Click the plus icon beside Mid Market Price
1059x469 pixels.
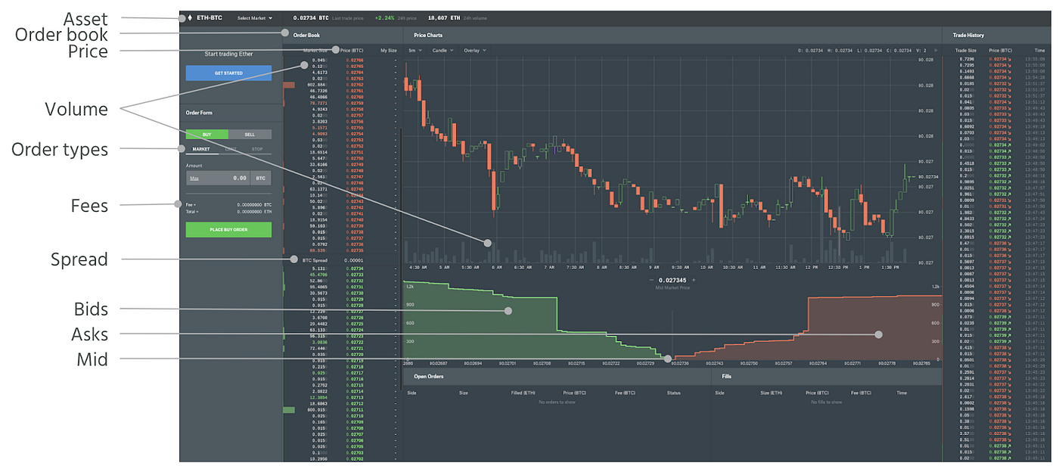coord(693,279)
